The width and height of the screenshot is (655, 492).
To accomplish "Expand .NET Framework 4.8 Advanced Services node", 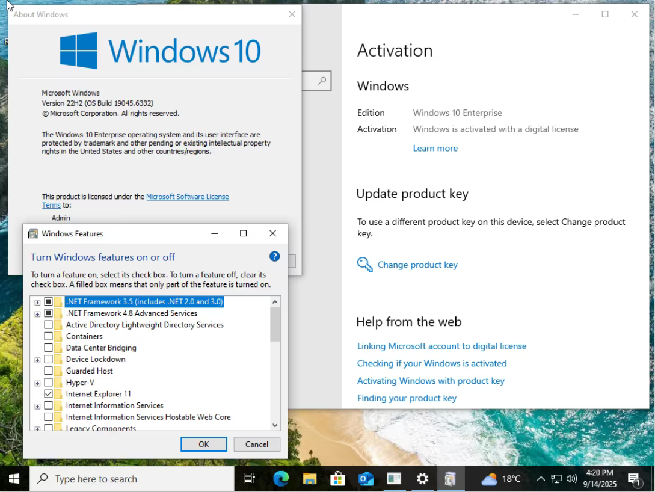I will (x=38, y=313).
